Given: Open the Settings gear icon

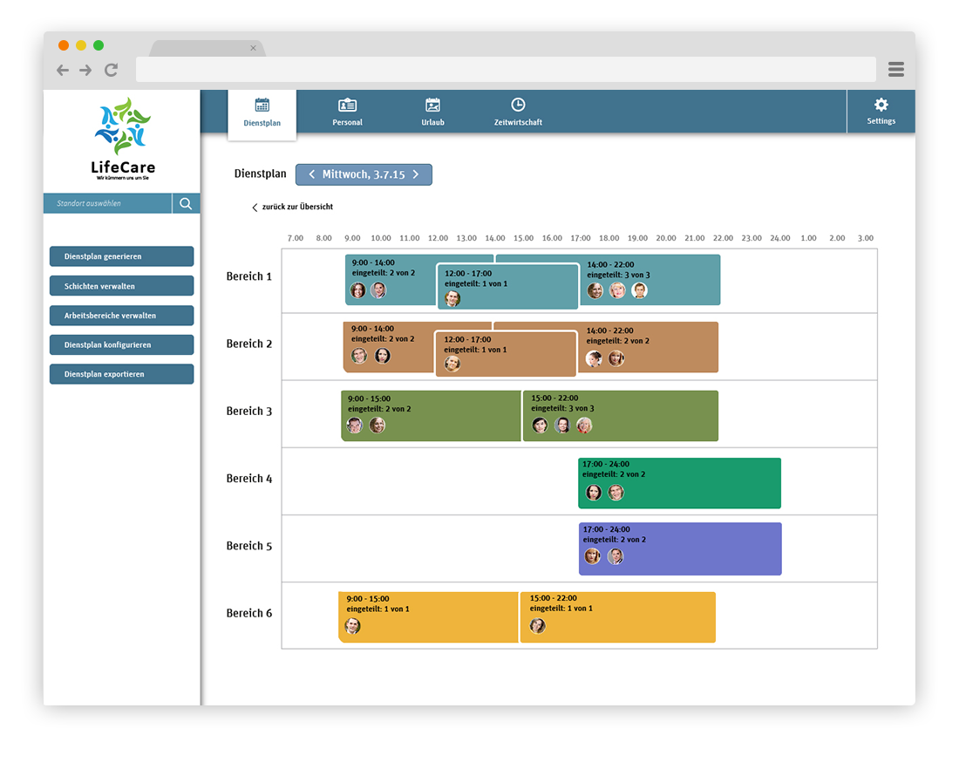Looking at the screenshot, I should tap(881, 106).
